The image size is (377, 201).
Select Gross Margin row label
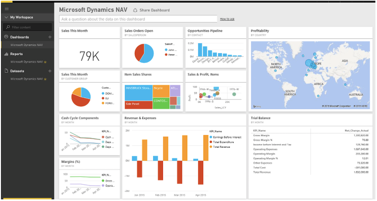pyautogui.click(x=261, y=135)
